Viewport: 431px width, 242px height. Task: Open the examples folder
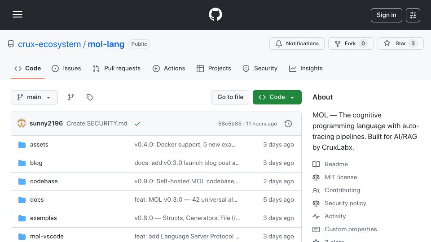(44, 218)
